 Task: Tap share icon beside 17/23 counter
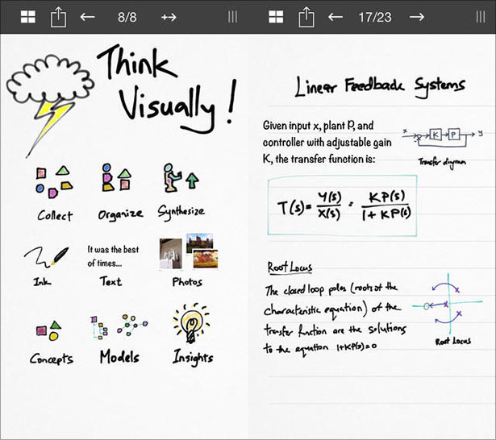pos(306,16)
